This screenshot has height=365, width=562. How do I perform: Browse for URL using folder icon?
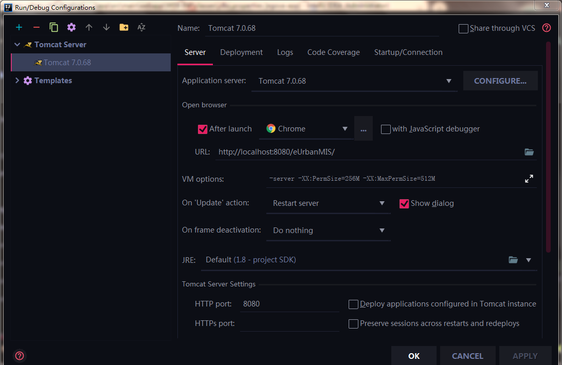coord(530,152)
